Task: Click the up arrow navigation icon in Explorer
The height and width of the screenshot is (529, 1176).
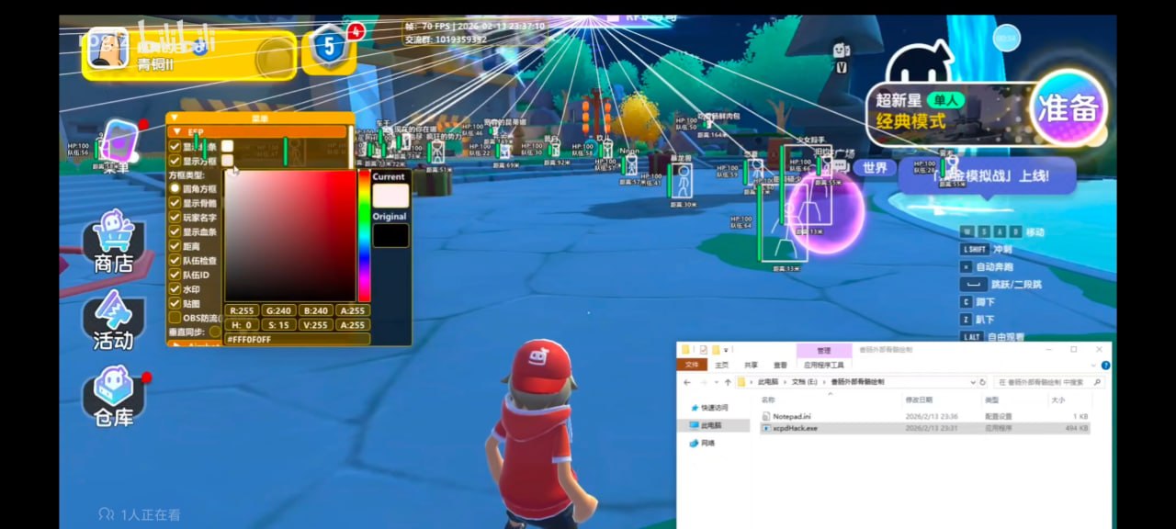Action: [728, 381]
